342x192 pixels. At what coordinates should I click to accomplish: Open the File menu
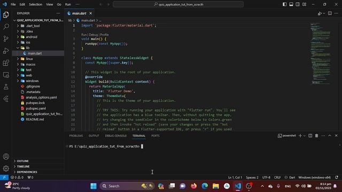coord(13,4)
